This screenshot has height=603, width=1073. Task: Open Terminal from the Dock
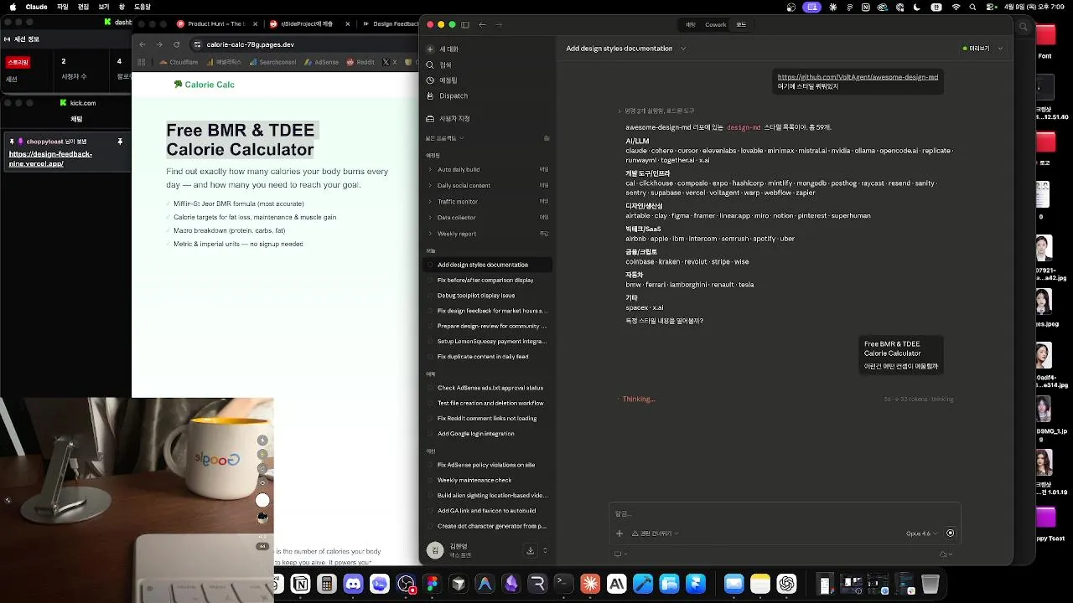point(563,585)
